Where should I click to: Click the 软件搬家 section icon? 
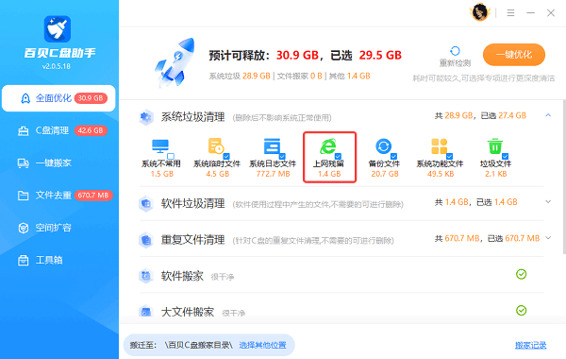click(146, 276)
